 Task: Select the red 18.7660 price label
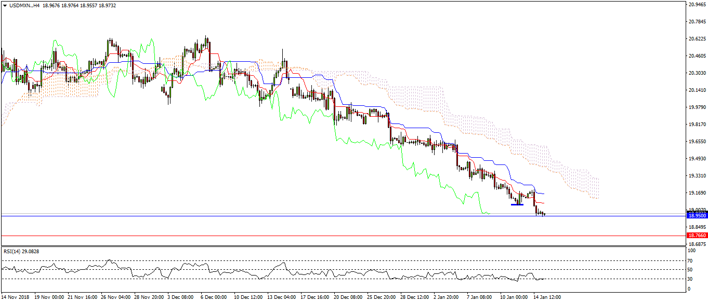click(696, 236)
